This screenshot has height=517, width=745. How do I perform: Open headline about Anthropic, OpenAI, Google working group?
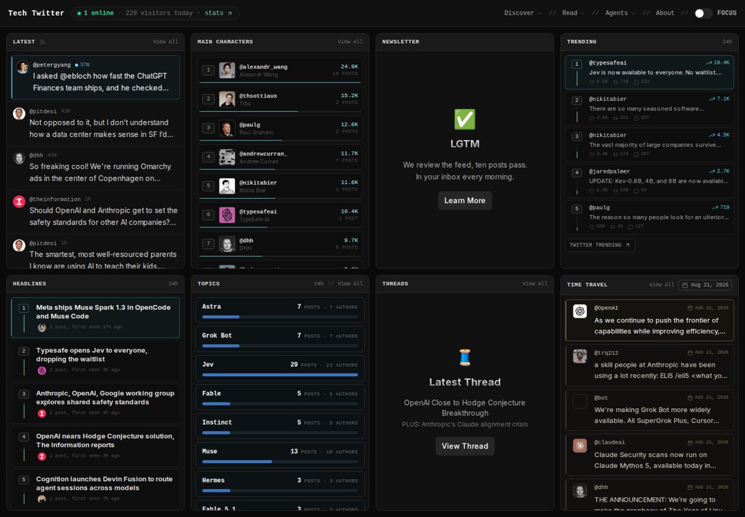point(96,403)
